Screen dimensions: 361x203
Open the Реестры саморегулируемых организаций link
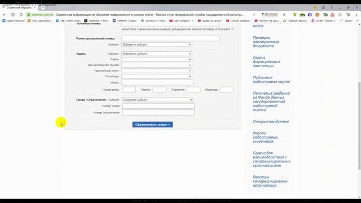(x=270, y=181)
